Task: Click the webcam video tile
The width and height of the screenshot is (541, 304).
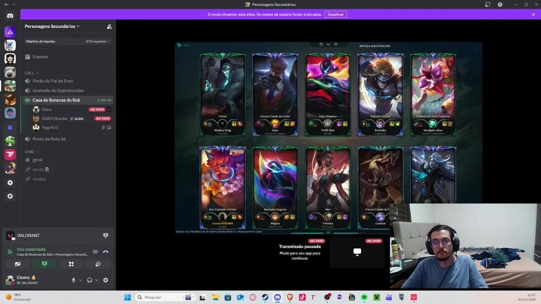Action: point(465,246)
